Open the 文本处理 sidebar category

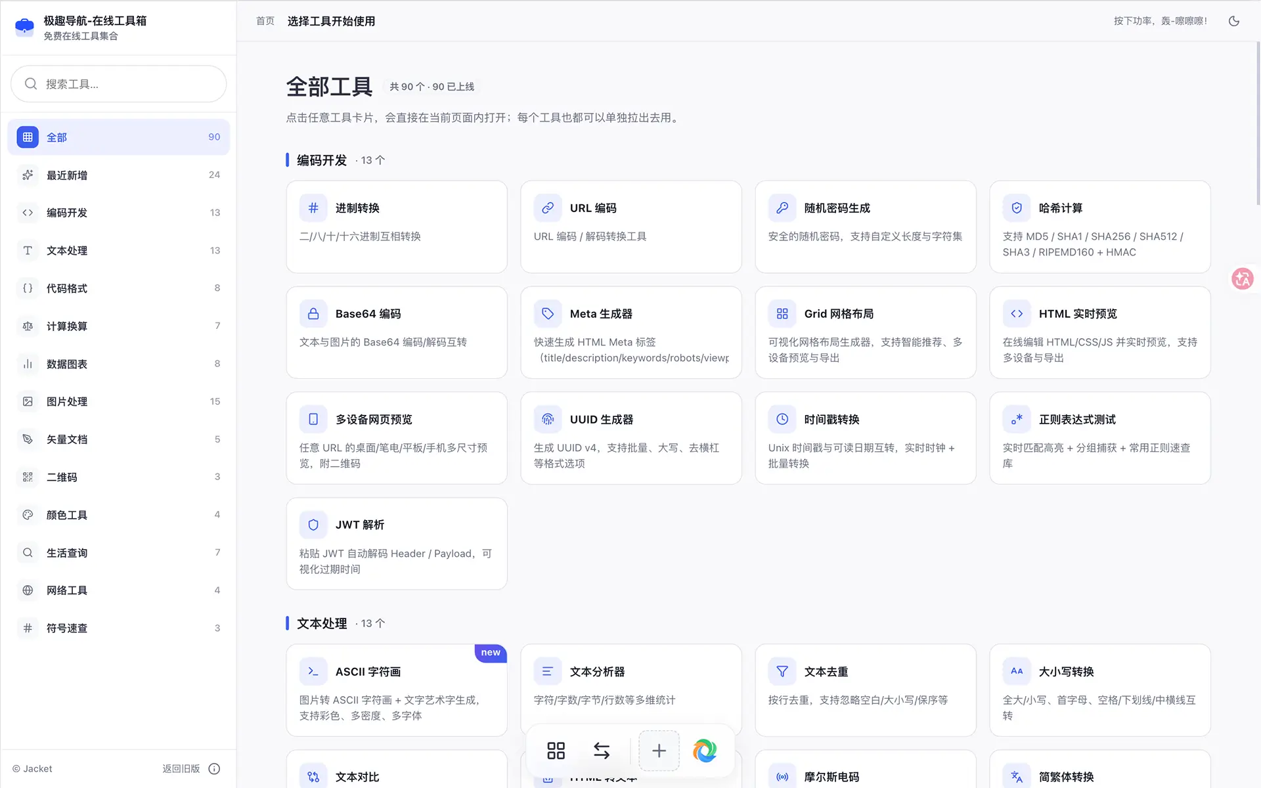click(x=119, y=251)
